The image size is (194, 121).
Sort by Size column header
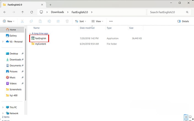(131, 28)
